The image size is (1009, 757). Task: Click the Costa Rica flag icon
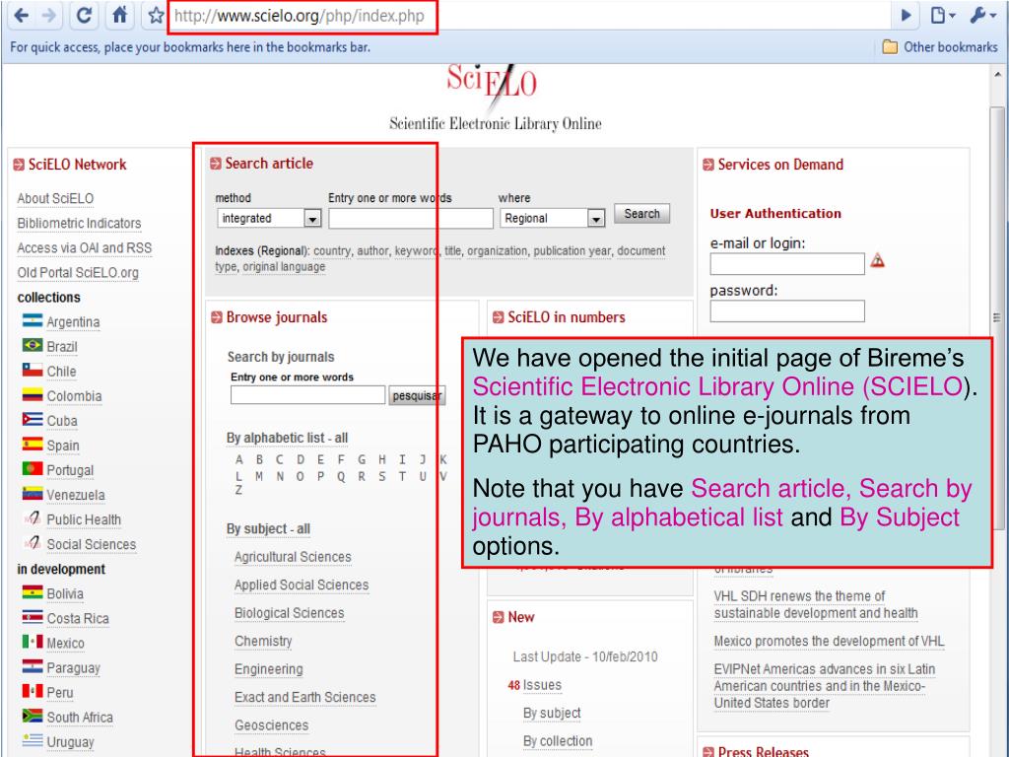[33, 617]
